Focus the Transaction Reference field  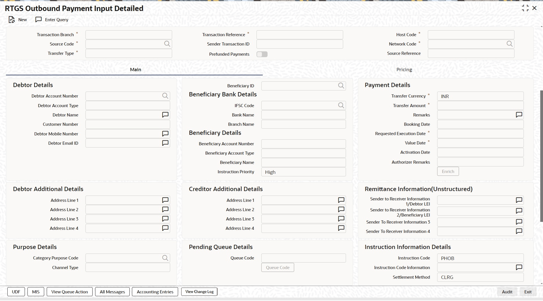coord(300,35)
